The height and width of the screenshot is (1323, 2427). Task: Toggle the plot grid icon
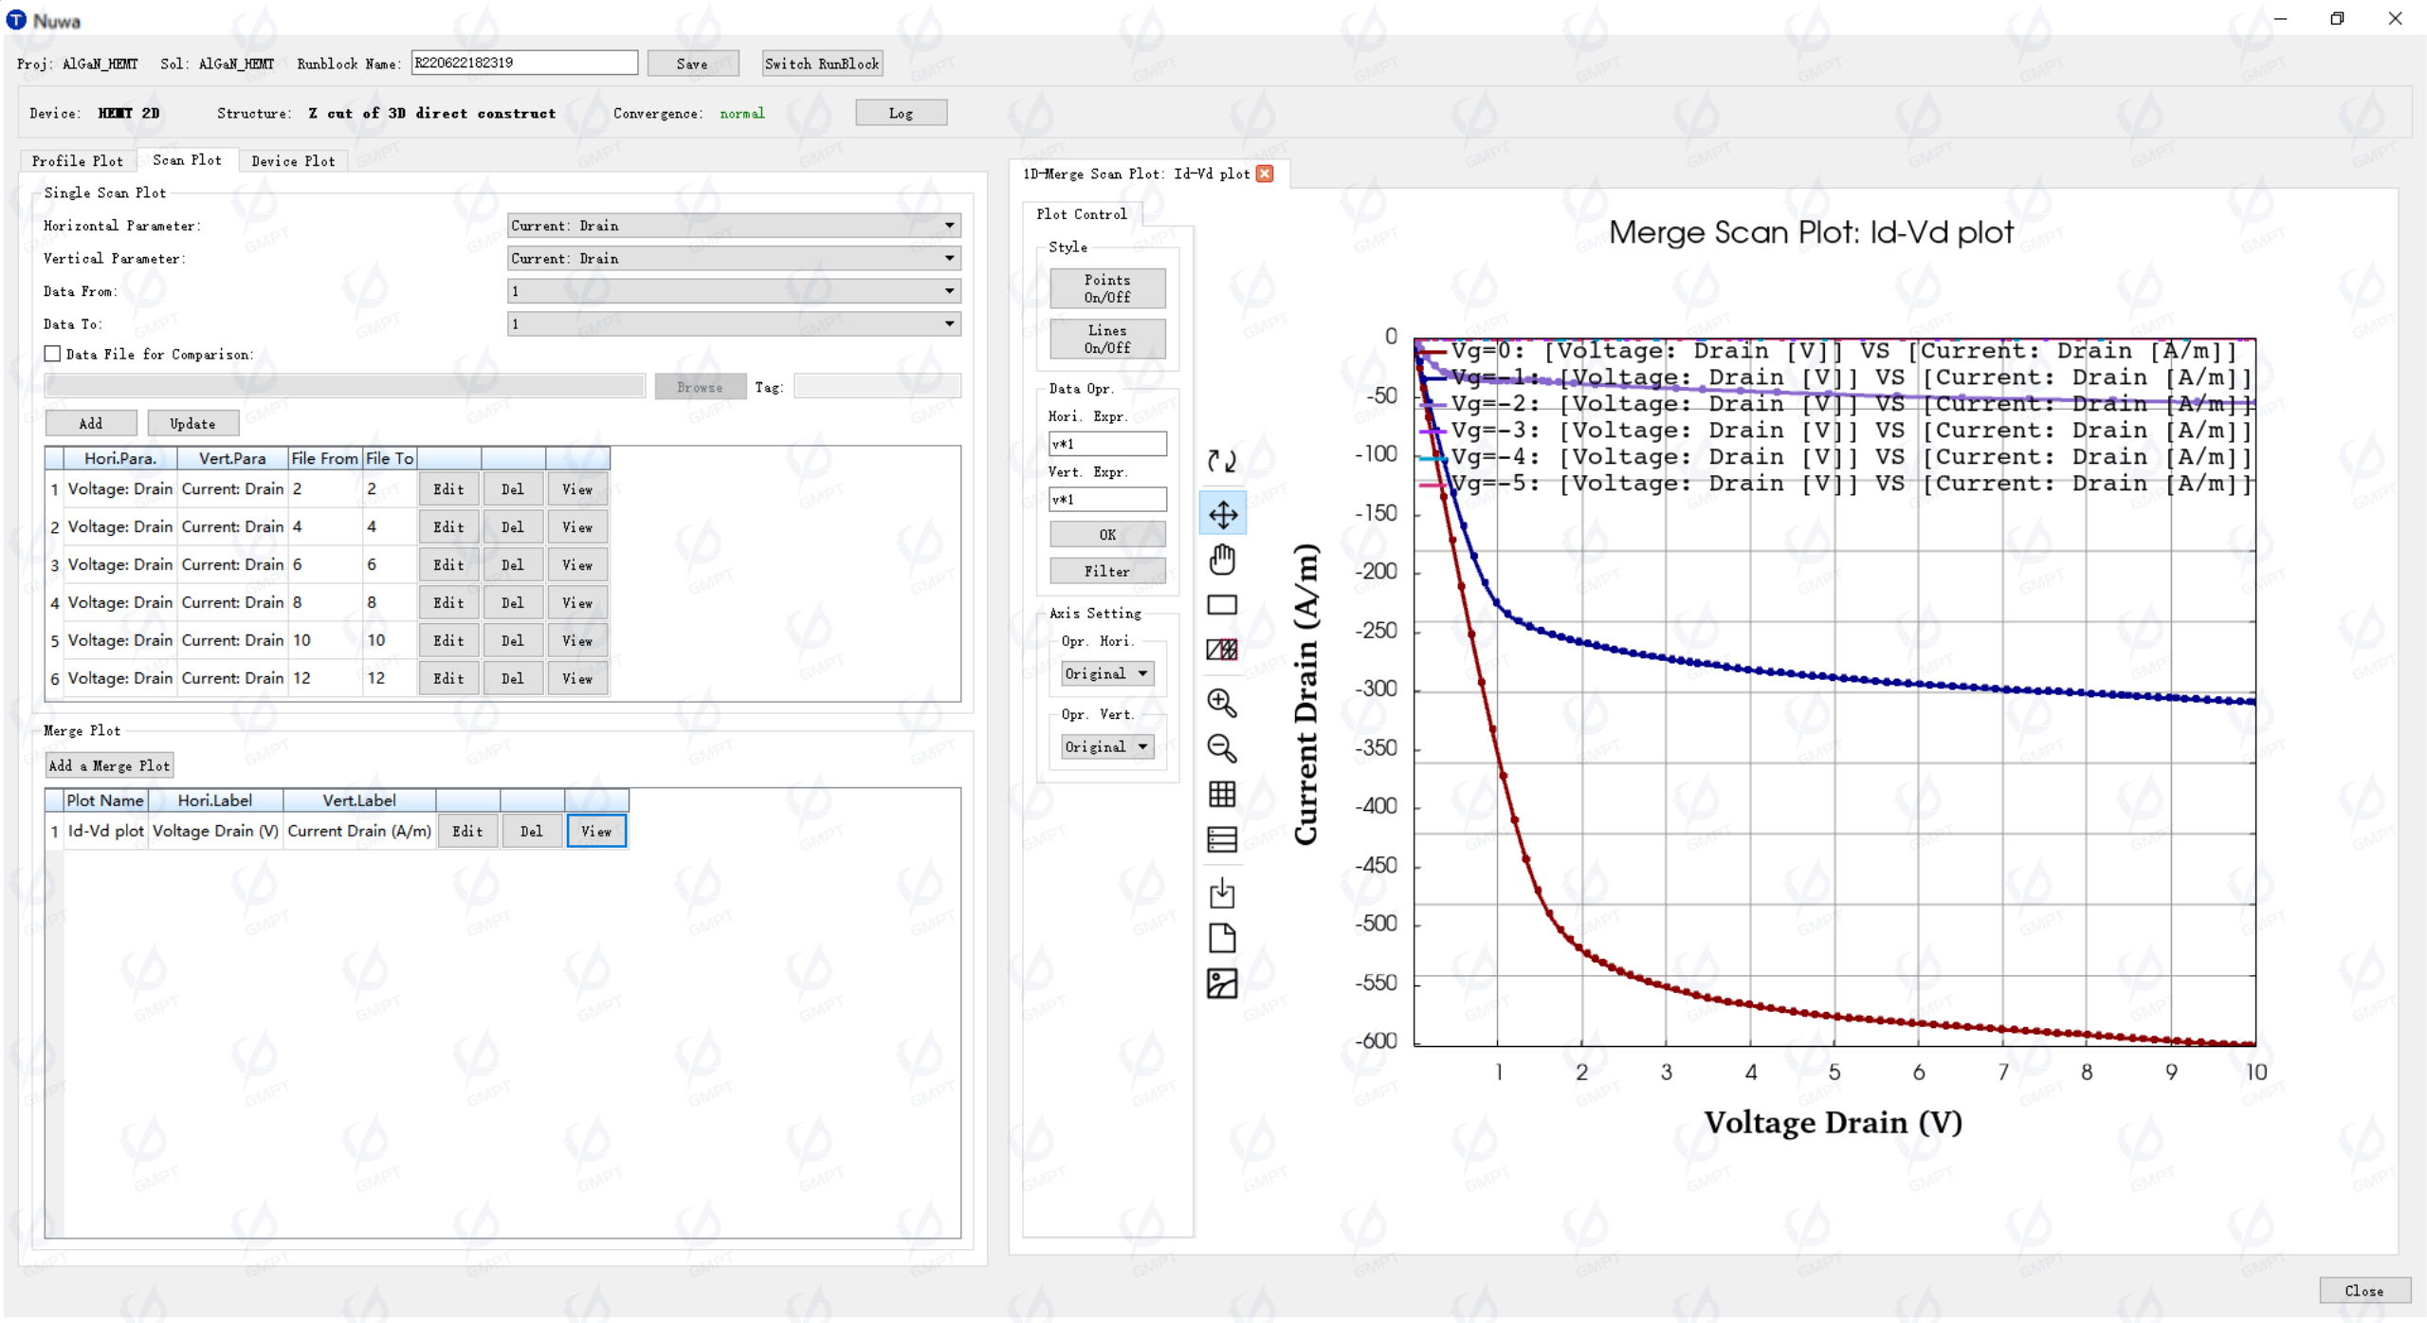coord(1222,794)
